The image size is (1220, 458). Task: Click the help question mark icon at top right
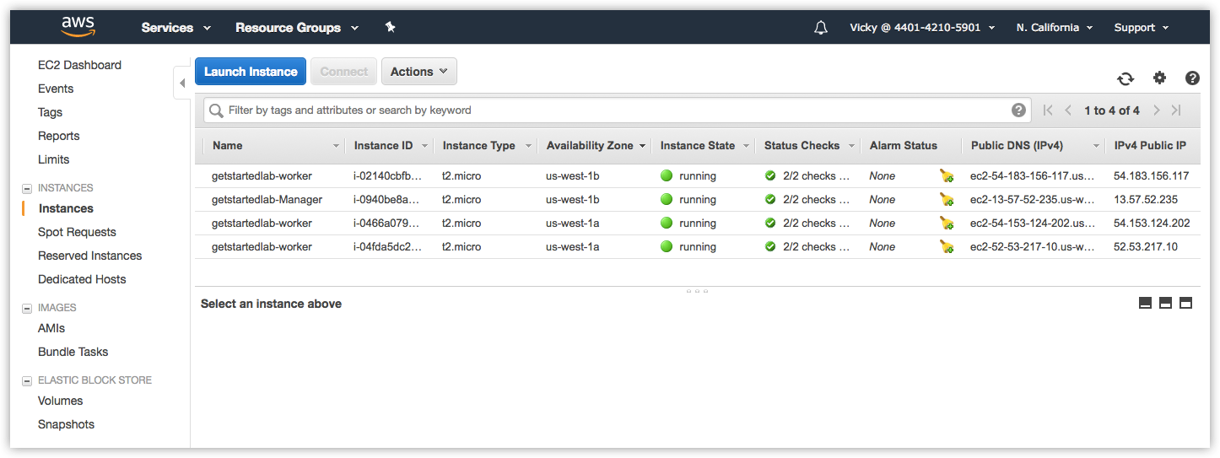click(x=1192, y=78)
